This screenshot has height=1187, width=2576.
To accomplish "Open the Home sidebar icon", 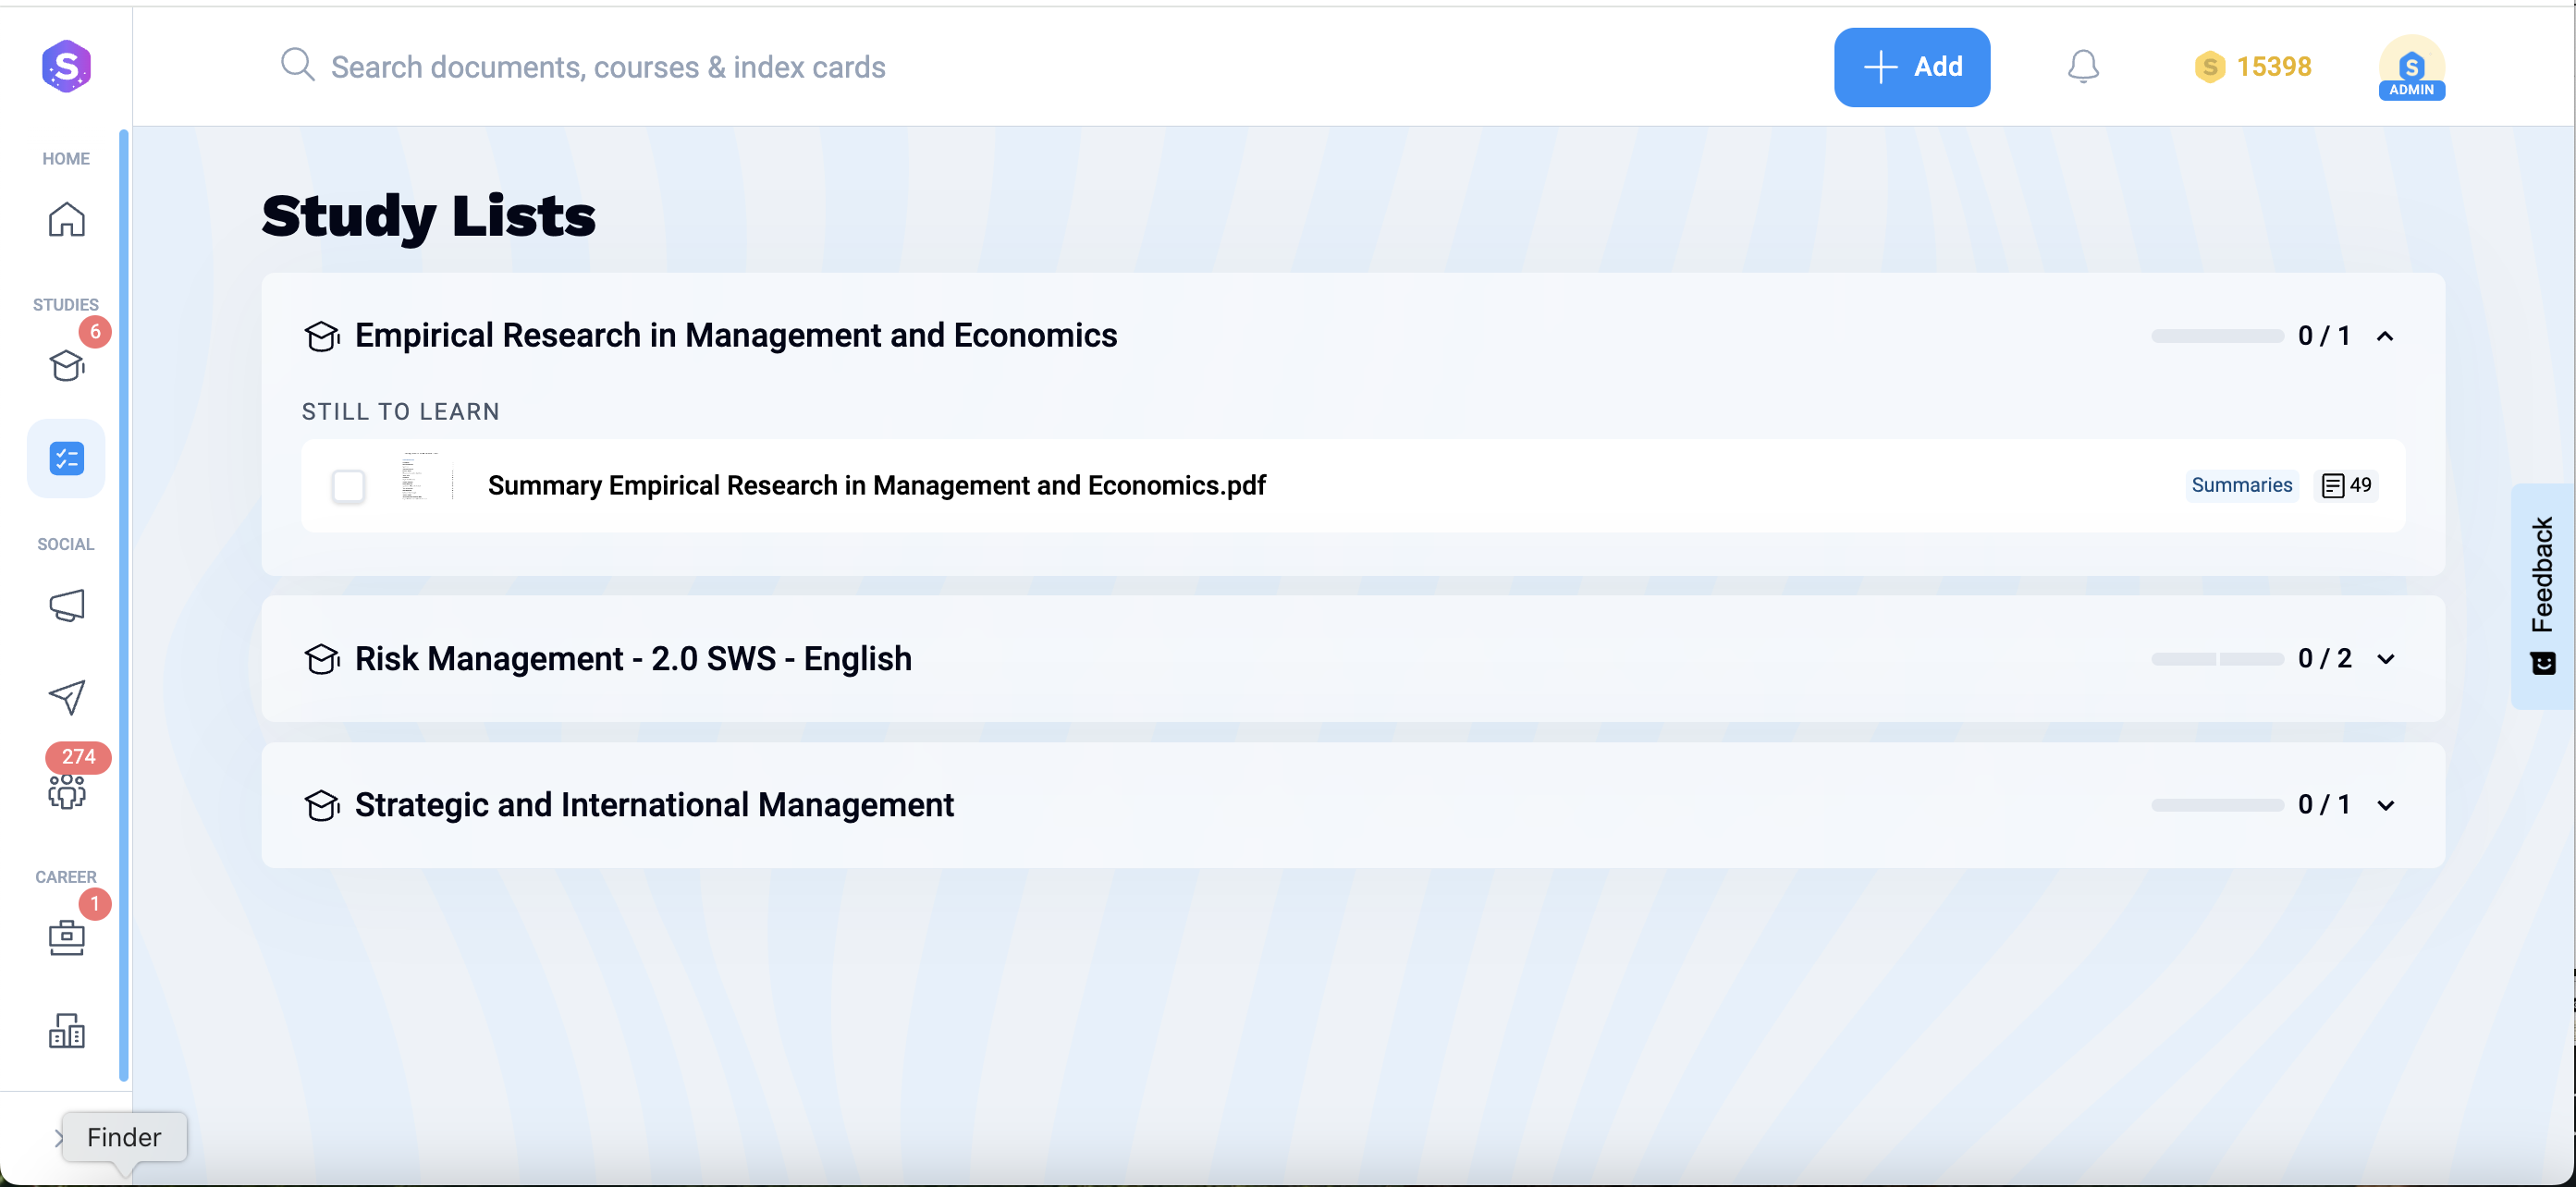I will (x=66, y=219).
